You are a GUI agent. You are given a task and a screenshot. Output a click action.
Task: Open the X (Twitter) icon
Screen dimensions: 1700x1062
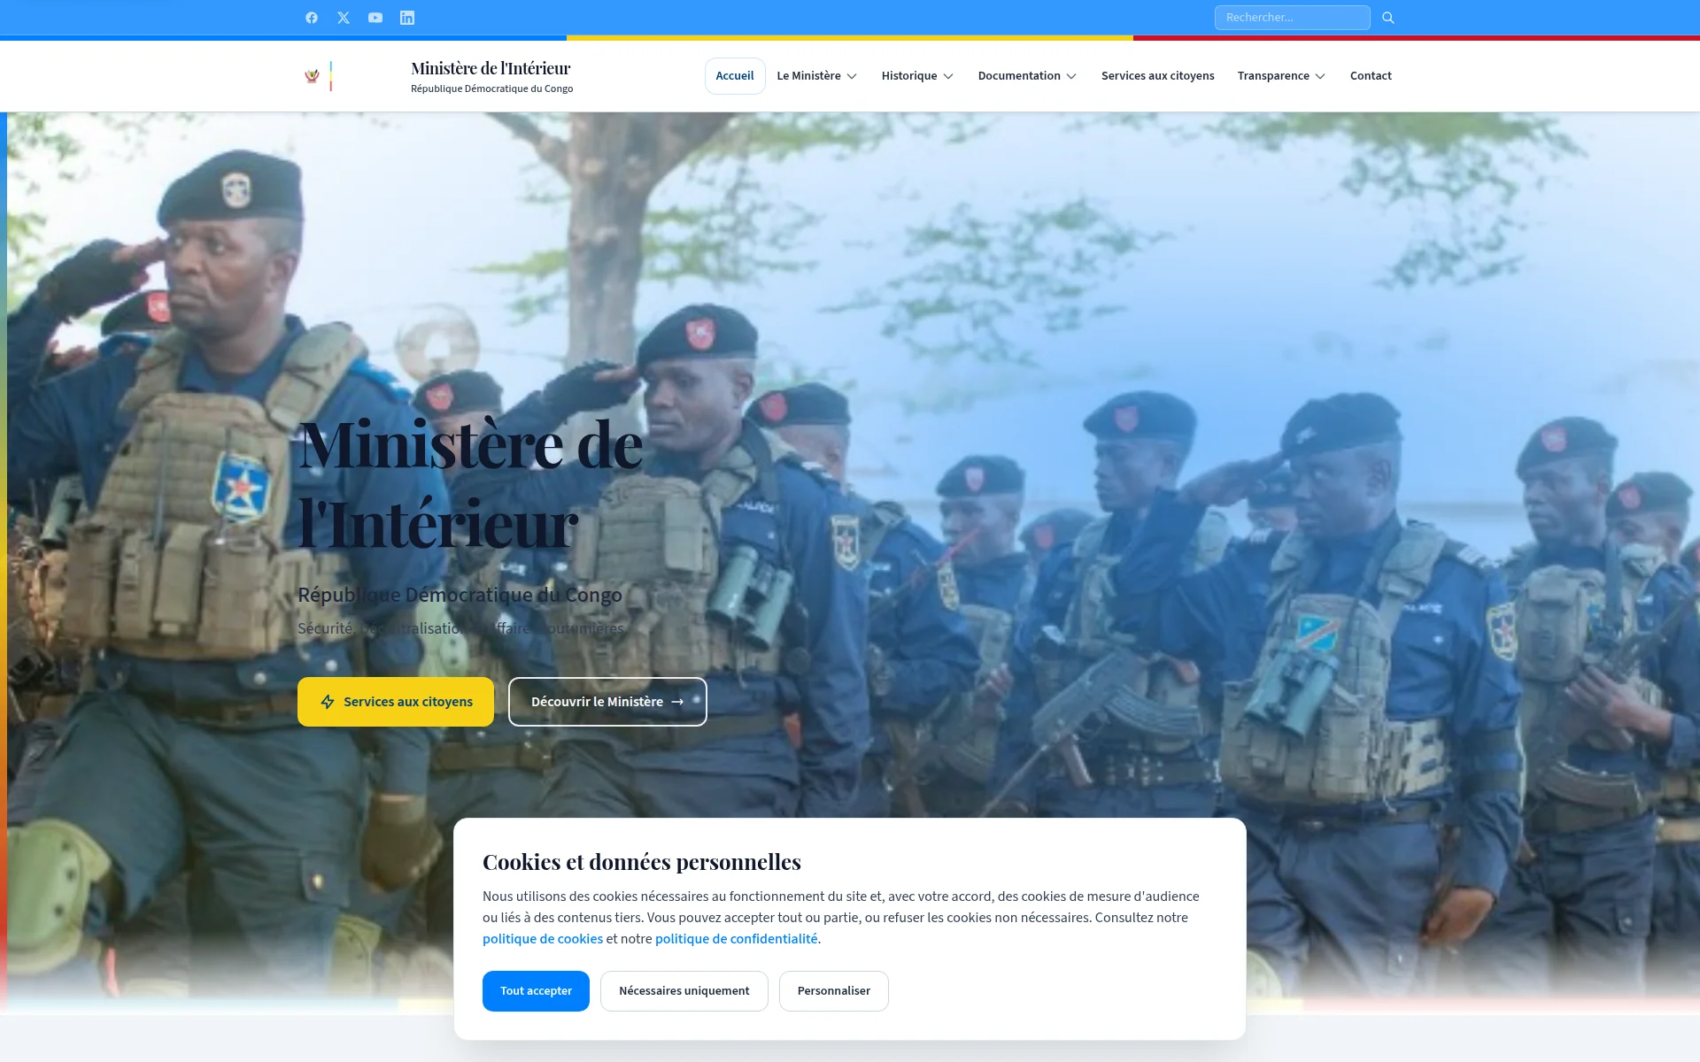[344, 18]
